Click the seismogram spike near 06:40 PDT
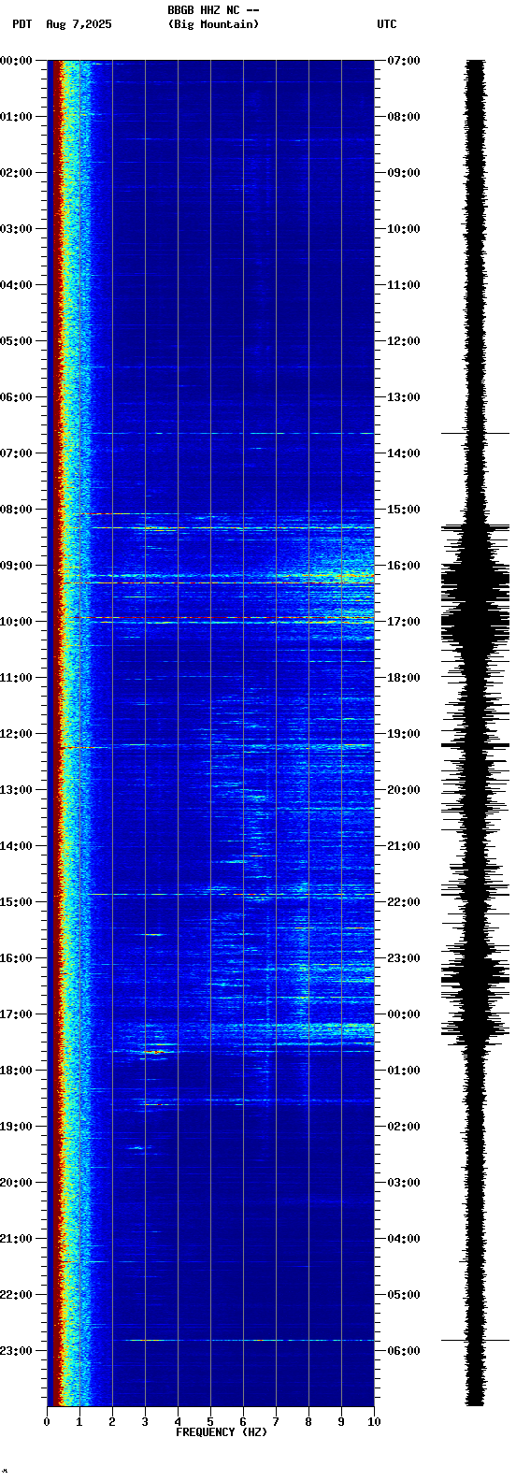Screen dimensions: 516x1481 click(x=476, y=434)
